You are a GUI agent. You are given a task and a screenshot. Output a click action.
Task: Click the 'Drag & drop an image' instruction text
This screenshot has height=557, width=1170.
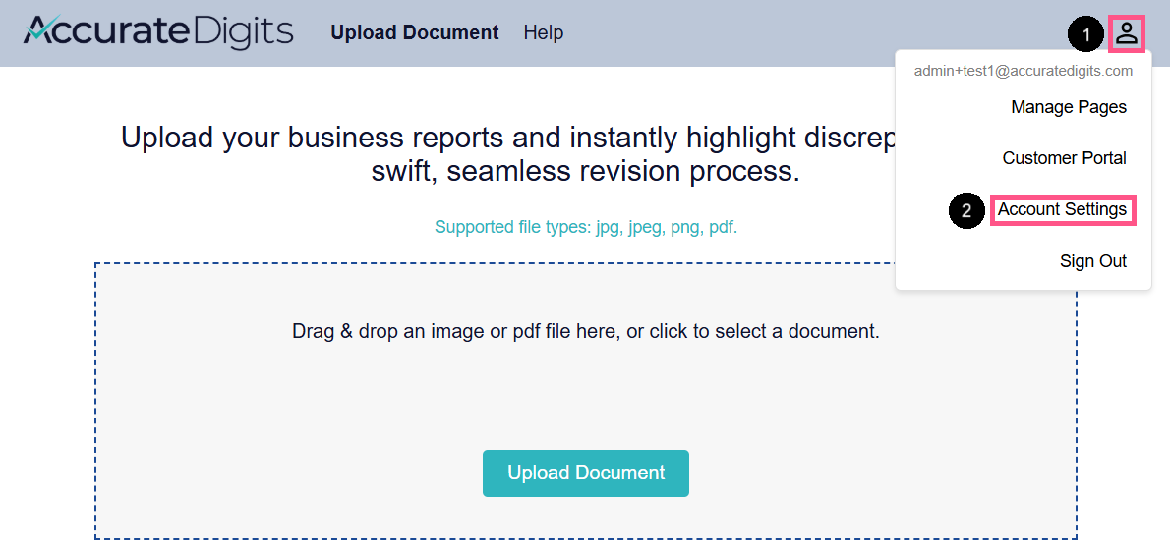586,331
